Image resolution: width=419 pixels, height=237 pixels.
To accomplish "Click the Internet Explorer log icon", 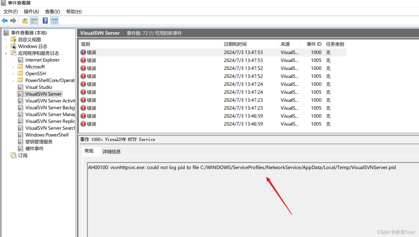I will click(x=21, y=60).
